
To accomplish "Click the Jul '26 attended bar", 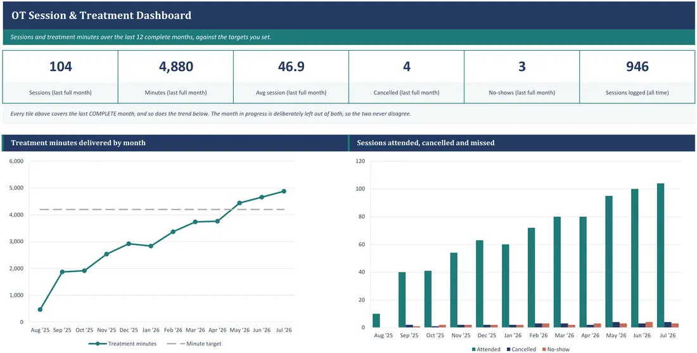I will [x=660, y=255].
